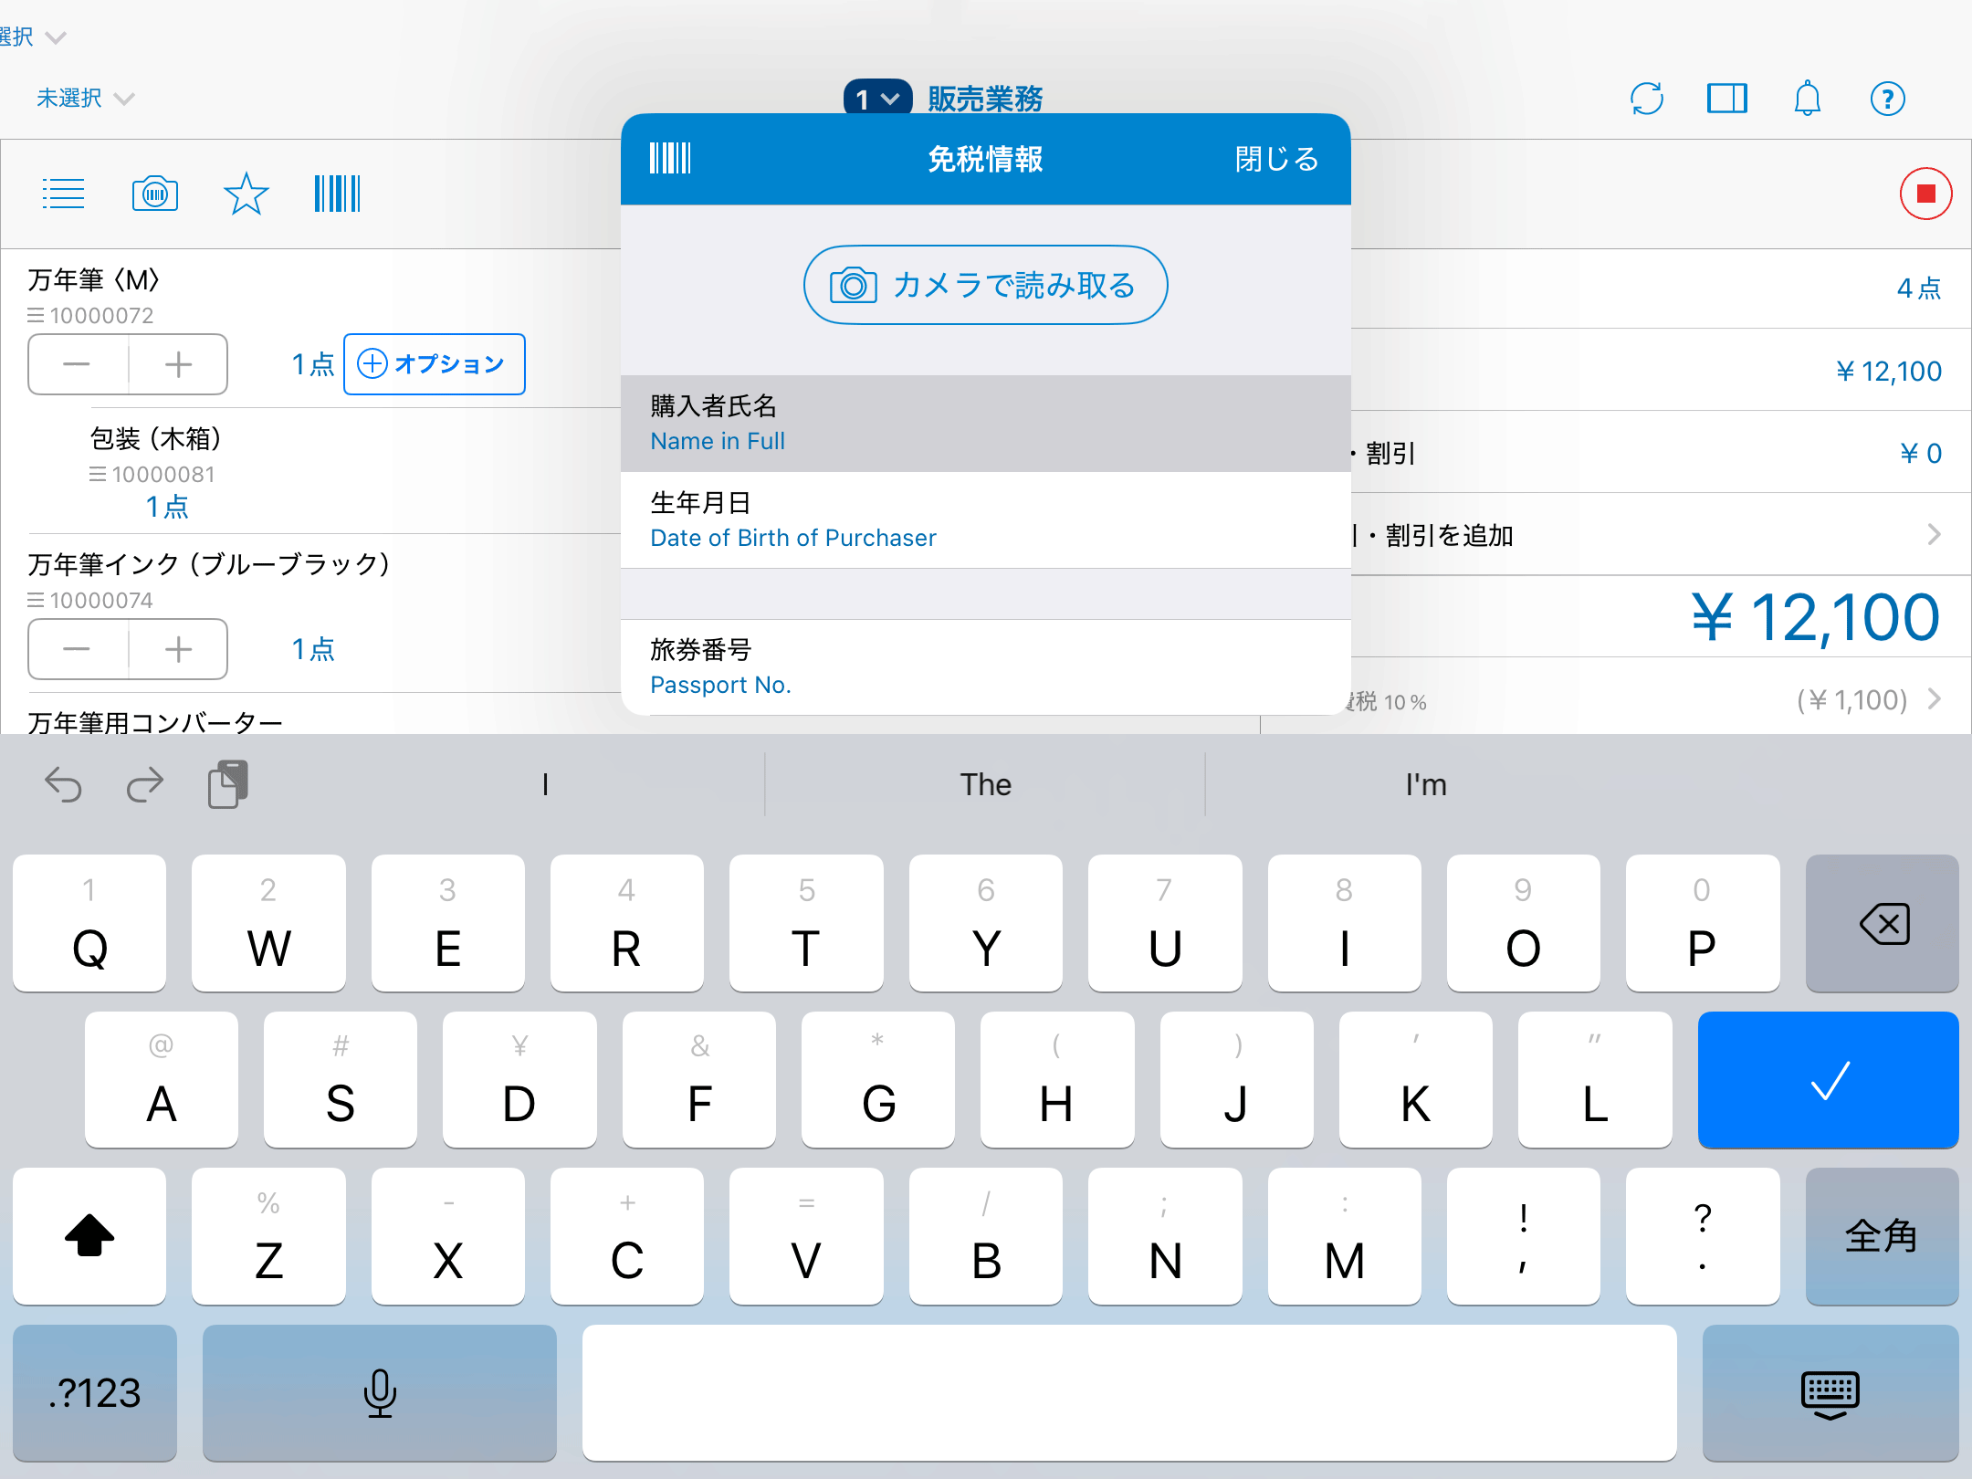Expand the 選択 dropdown at top left

pos(33,37)
